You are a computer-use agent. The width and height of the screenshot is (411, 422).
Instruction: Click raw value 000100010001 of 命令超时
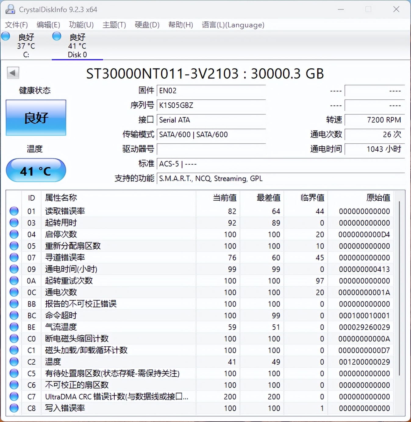[x=364, y=316]
